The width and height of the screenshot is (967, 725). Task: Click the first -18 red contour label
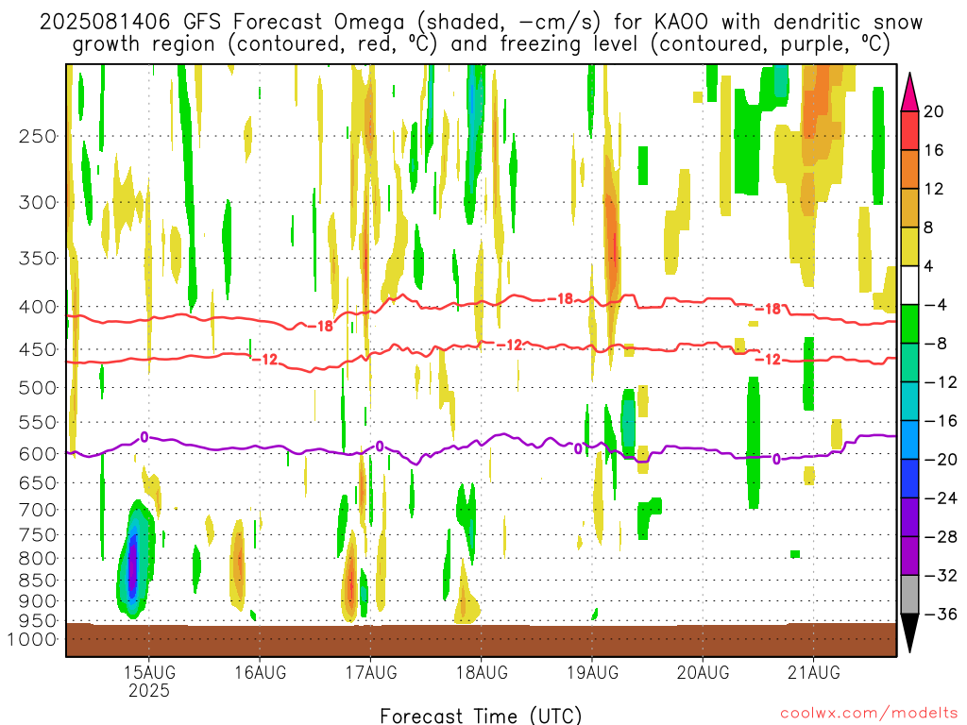321,326
